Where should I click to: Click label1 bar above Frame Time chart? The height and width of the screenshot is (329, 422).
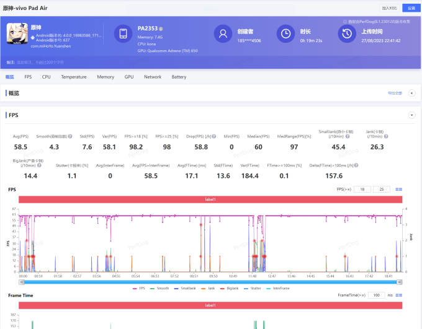[210, 305]
